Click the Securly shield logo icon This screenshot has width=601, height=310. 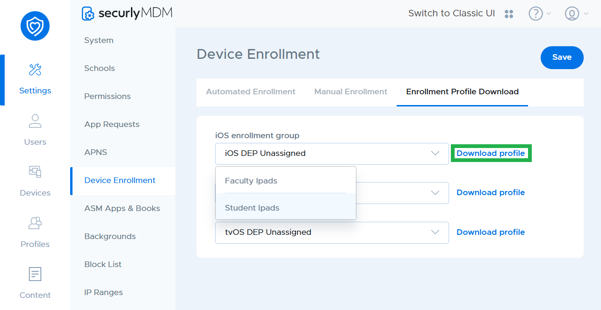click(35, 26)
